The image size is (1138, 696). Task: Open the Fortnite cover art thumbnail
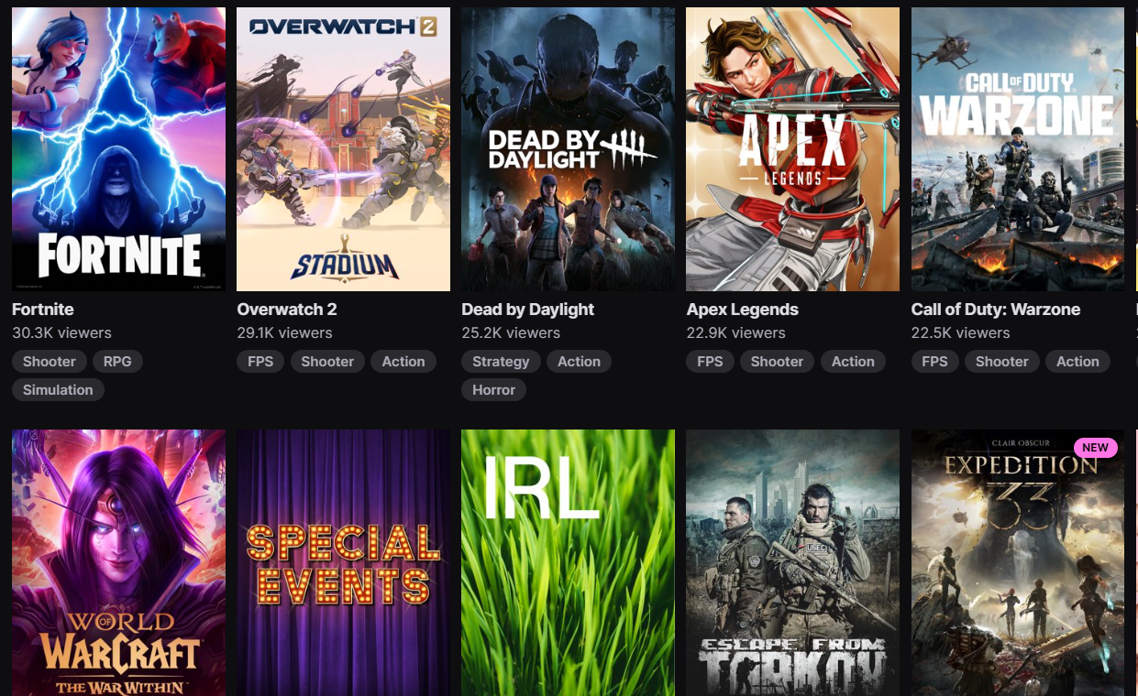[x=118, y=149]
